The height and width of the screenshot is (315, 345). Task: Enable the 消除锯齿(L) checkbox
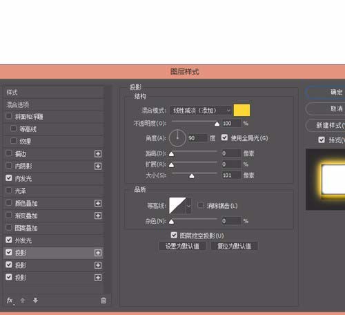(x=201, y=205)
